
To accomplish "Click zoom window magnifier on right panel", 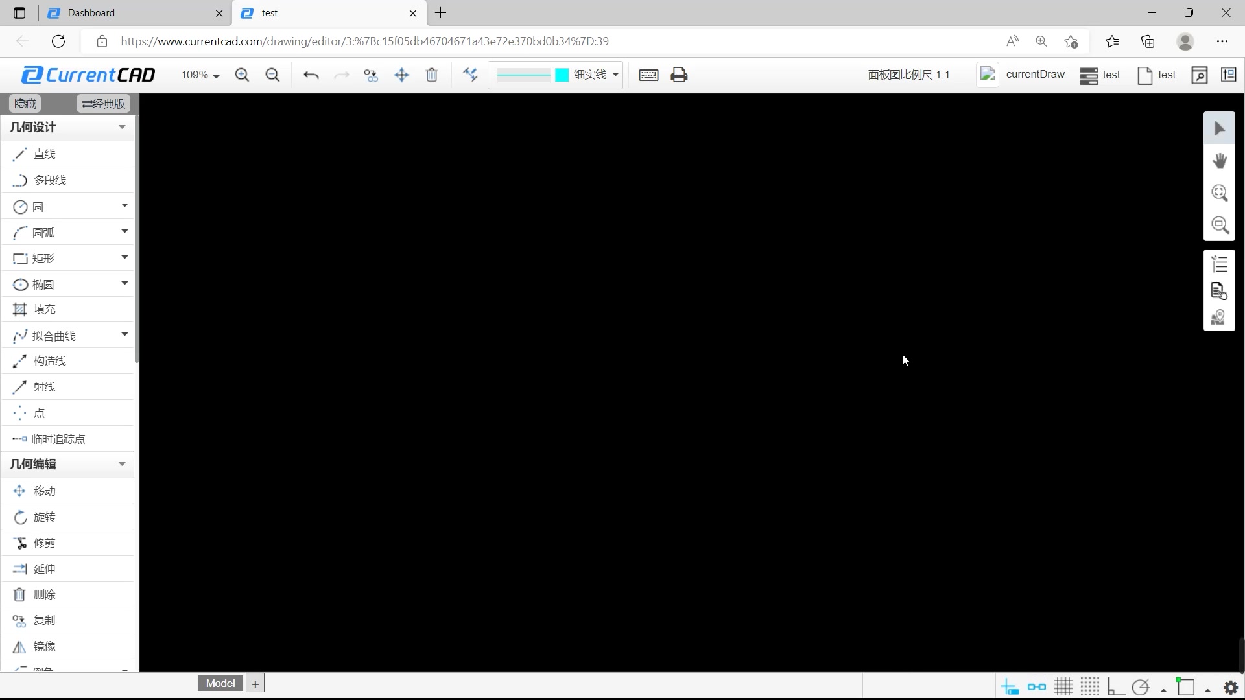I will coord(1220,226).
